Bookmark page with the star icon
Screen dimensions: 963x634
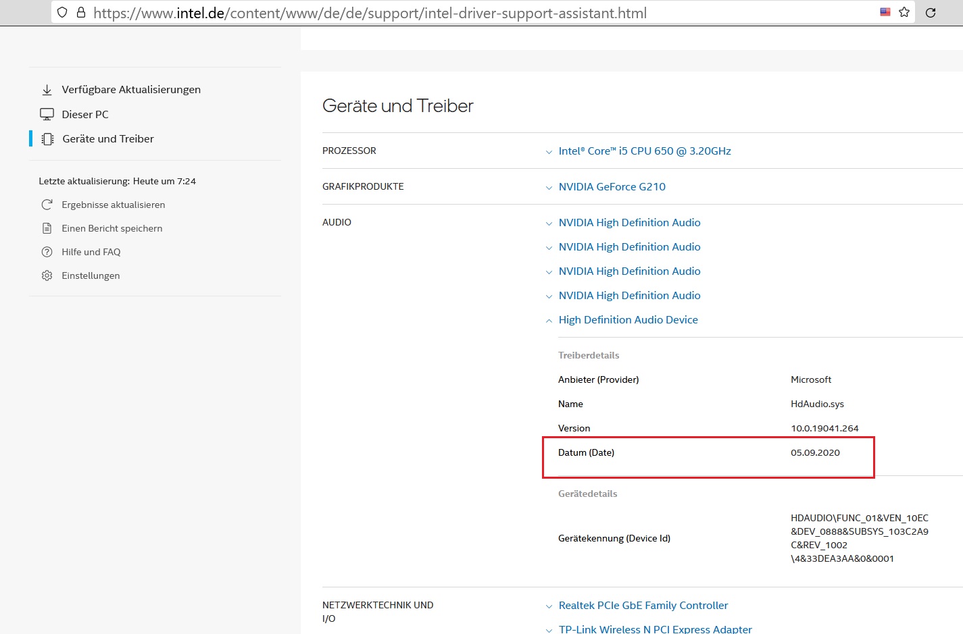904,12
